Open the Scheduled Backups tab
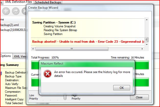 (x=48, y=2)
